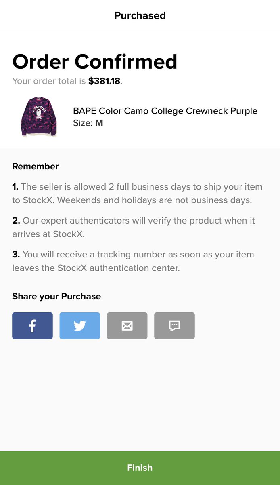Tap the green Finish button
This screenshot has height=485, width=280.
tap(140, 468)
